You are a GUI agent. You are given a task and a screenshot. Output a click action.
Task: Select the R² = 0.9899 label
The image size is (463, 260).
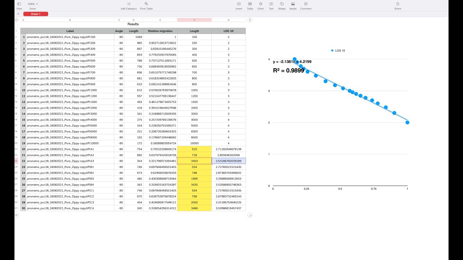click(289, 71)
